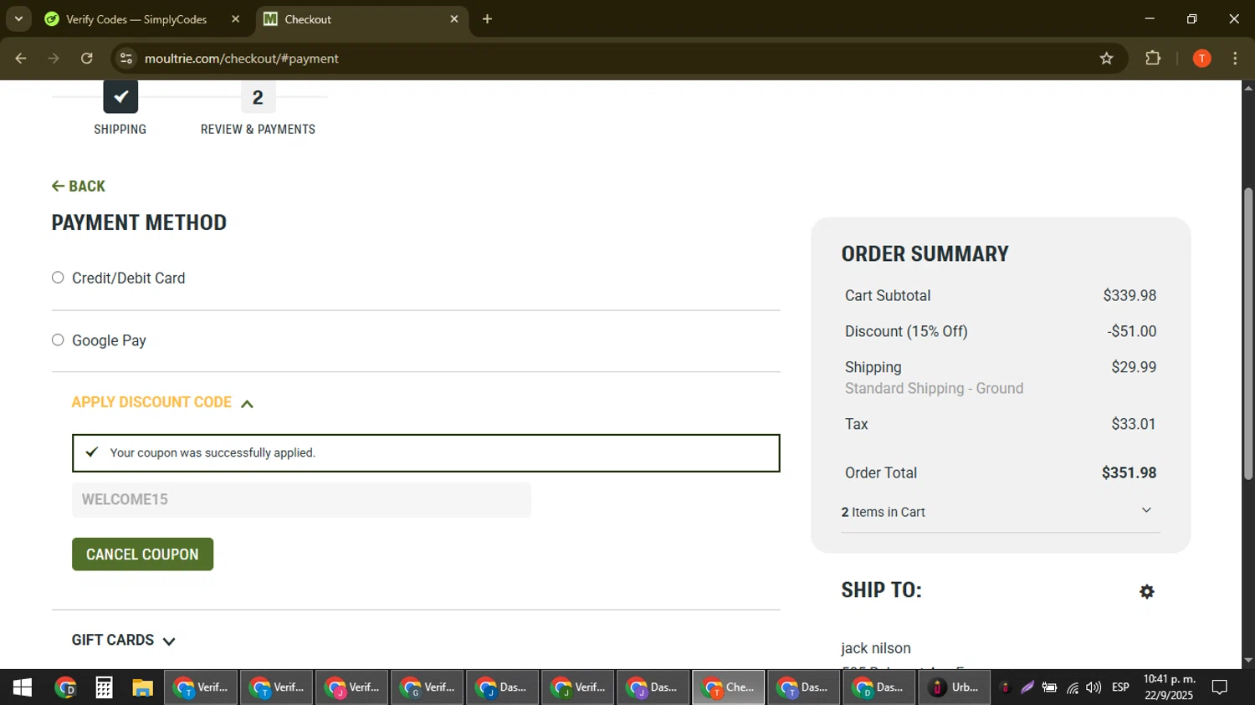
Task: Select the Credit/Debit Card payment option
Action: tap(58, 278)
